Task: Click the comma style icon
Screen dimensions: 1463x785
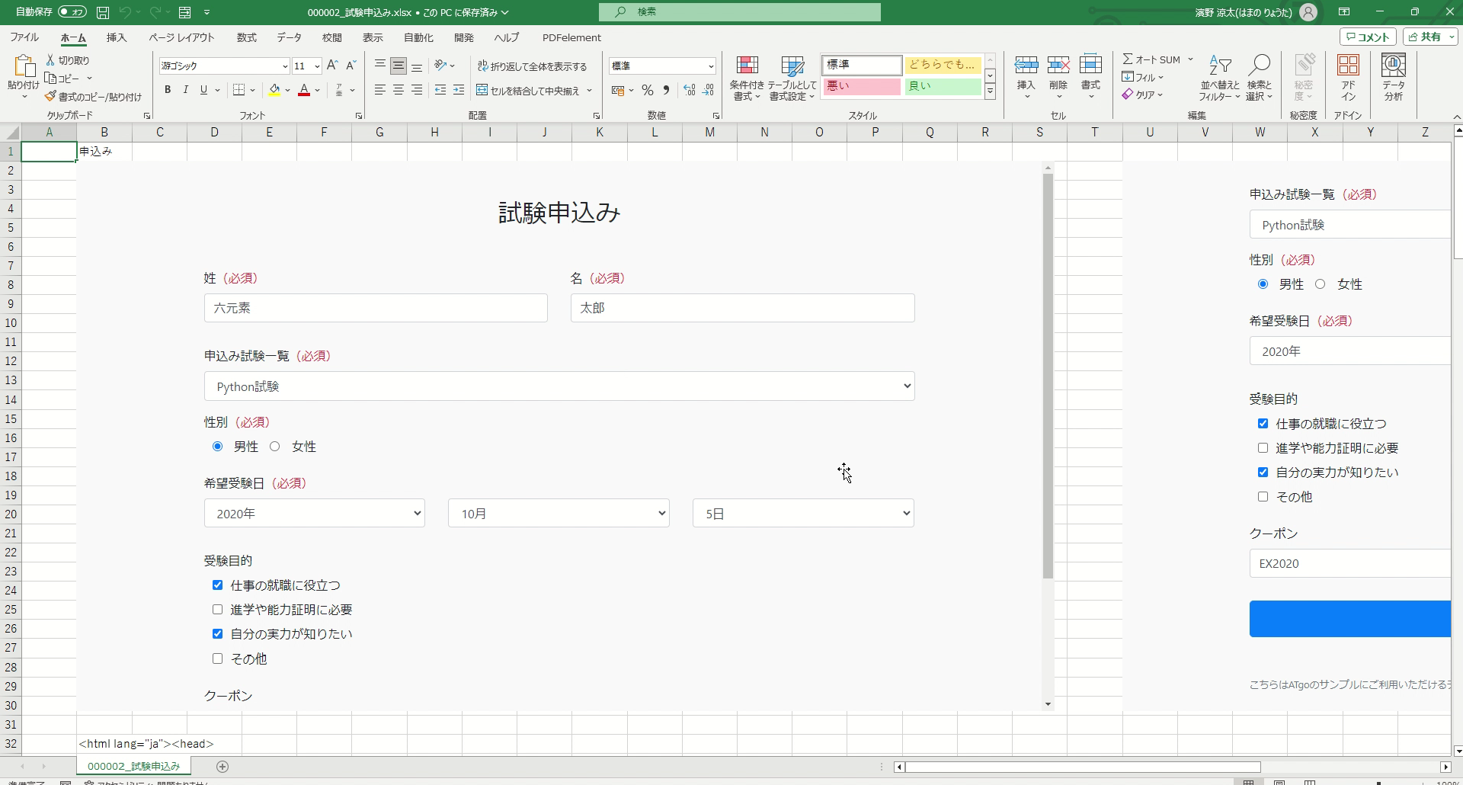Action: (x=667, y=91)
